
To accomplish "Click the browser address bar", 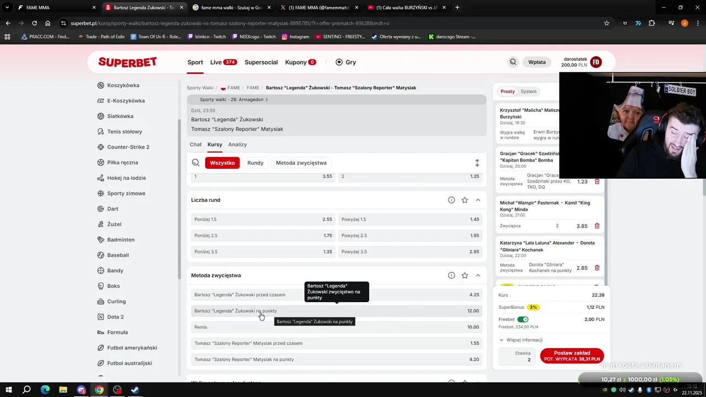I will [331, 23].
